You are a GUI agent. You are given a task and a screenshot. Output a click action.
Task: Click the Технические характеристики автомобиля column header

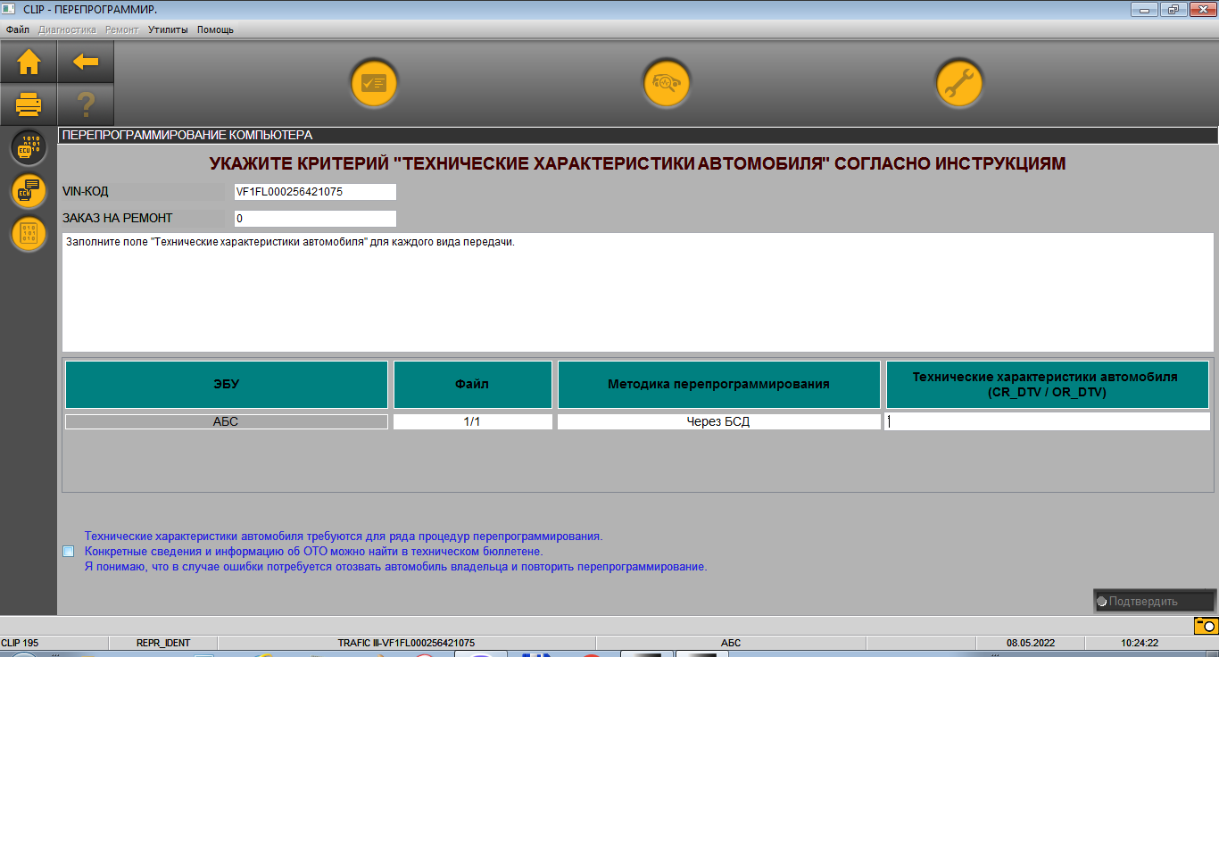point(1048,385)
